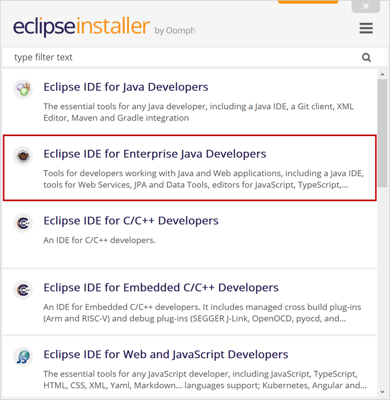Click the scrollbar up arrow
390x400 pixels.
click(x=382, y=74)
